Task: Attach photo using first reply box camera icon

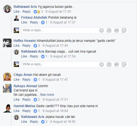Action: tap(109, 30)
